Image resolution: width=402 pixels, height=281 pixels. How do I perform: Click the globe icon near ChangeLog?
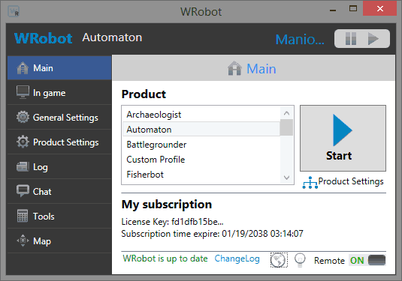[x=279, y=260]
